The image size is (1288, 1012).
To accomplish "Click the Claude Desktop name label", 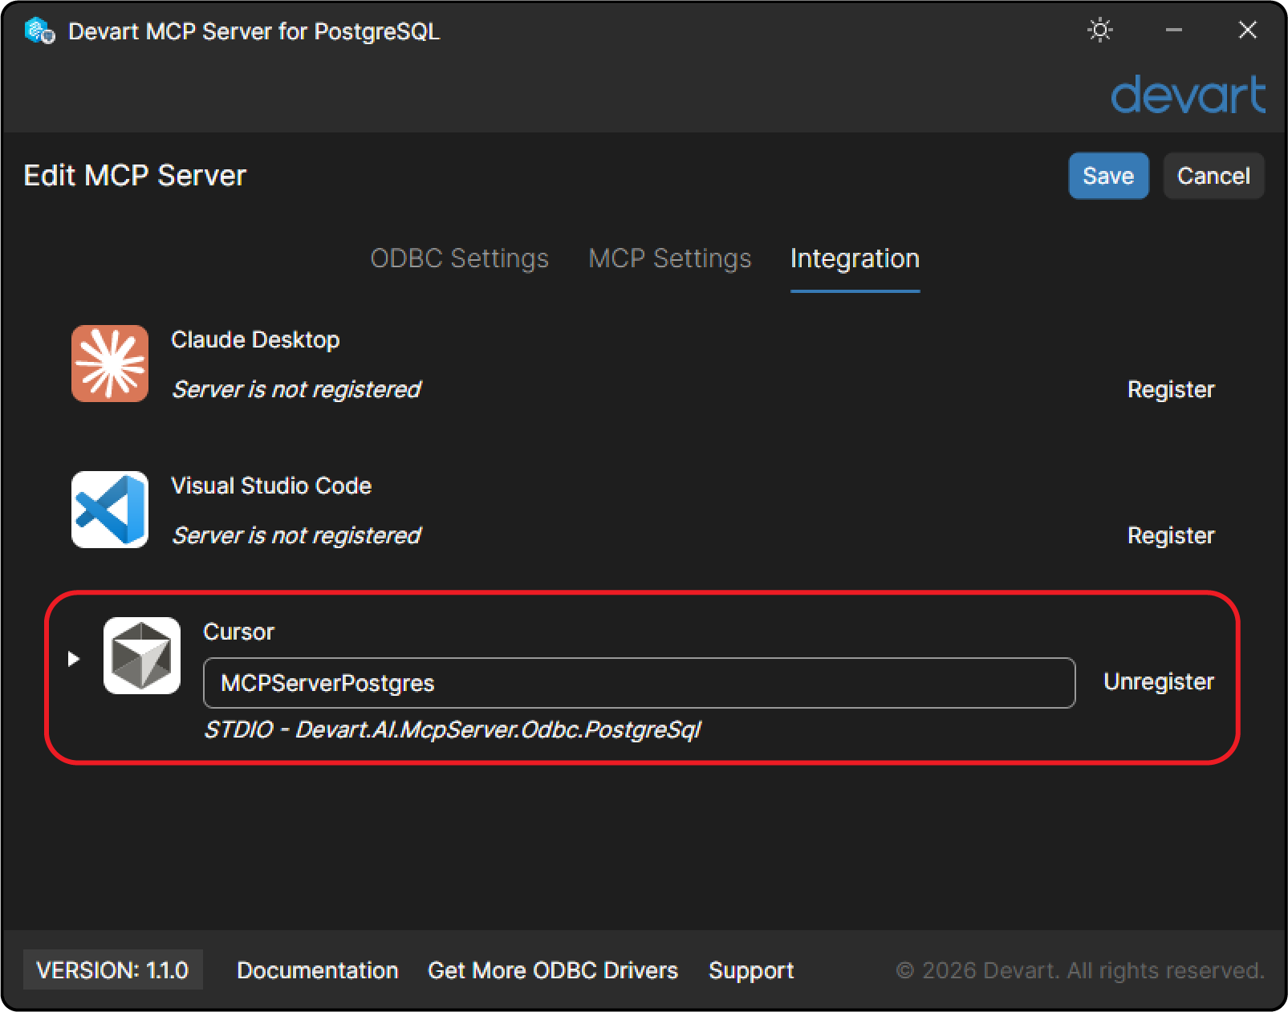I will [255, 340].
